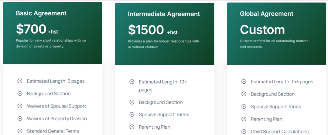Click checkmark icon next to Waivers of Property Division
The height and width of the screenshot is (135, 328).
tap(20, 119)
